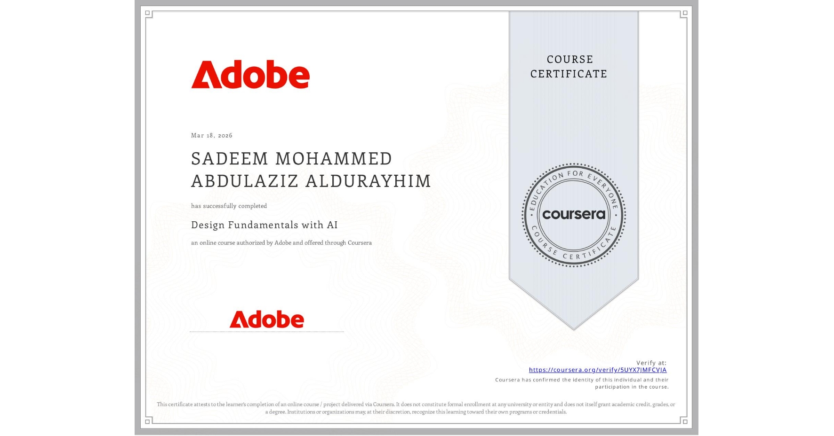
Task: Click the large Adobe logo at top
Action: 250,74
